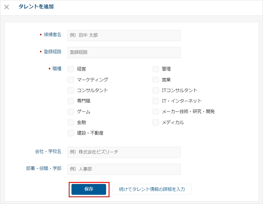Check the 管理 checkbox

coord(156,69)
